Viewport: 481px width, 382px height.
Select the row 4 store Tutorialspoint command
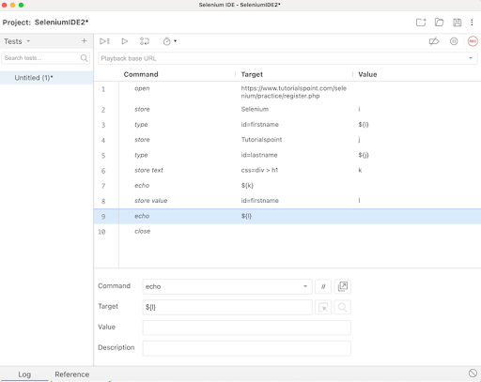[287, 140]
